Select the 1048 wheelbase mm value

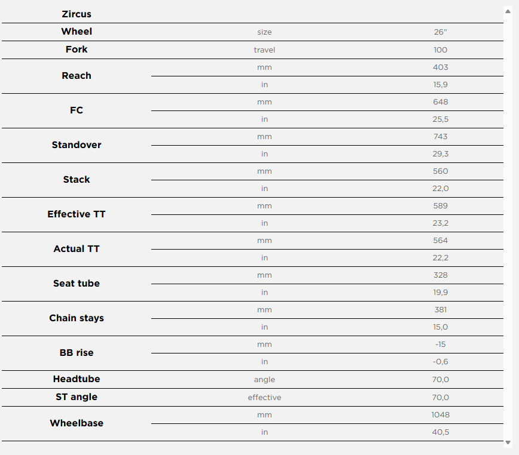coord(441,415)
